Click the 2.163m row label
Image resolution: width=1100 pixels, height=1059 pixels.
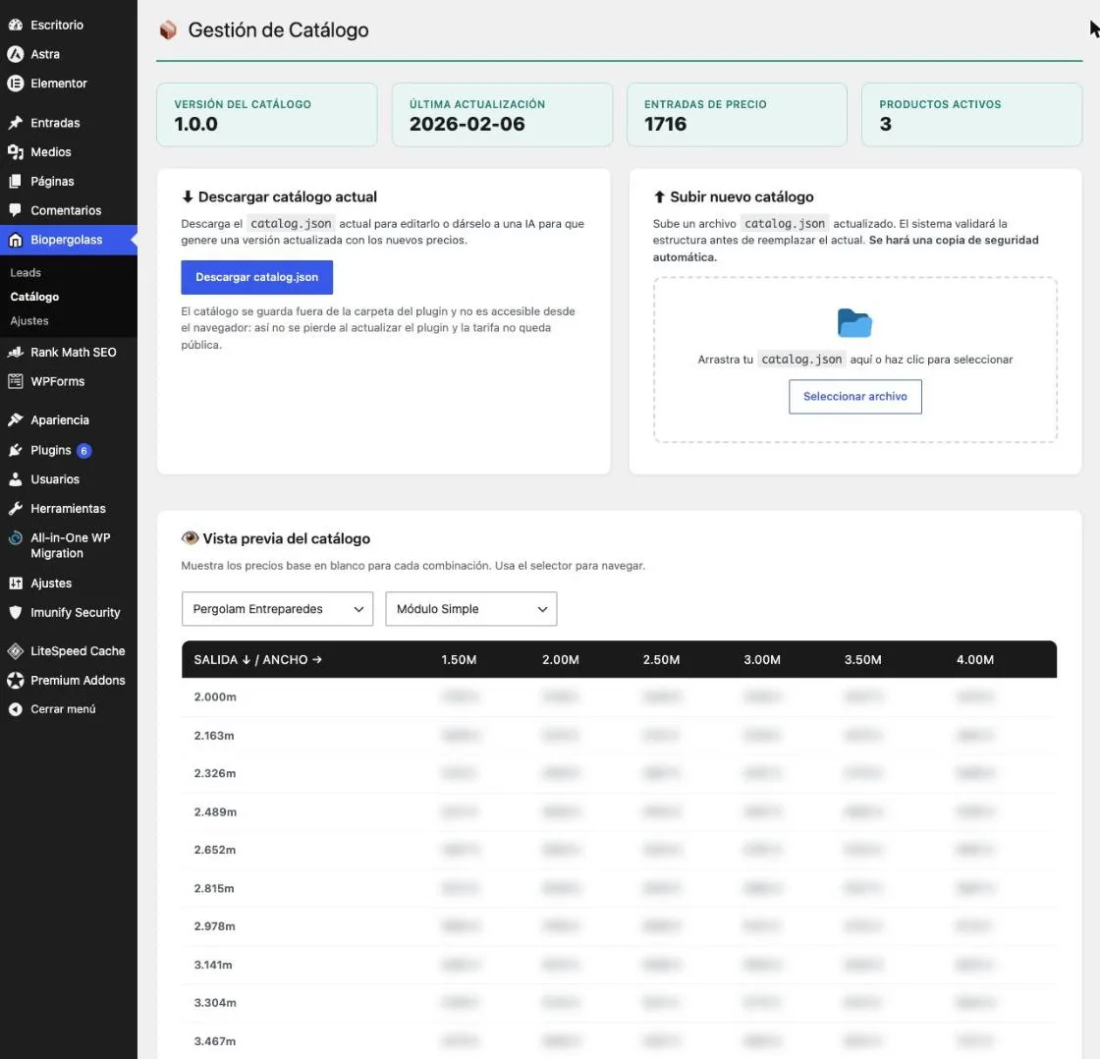click(214, 736)
